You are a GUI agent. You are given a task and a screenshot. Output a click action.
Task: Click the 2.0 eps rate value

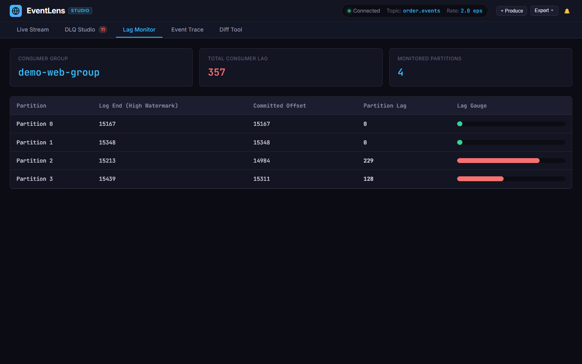(472, 11)
